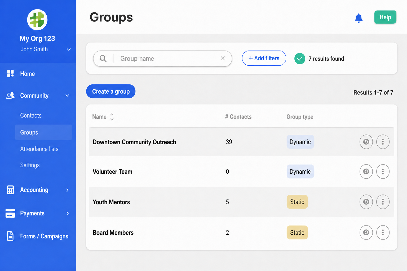Click Board Members contact count 2
The image size is (407, 271).
click(x=227, y=233)
